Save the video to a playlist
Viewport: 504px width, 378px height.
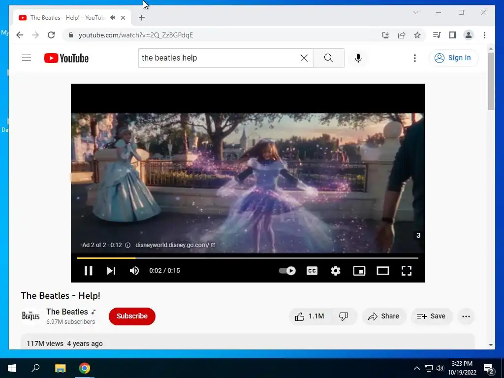point(431,316)
